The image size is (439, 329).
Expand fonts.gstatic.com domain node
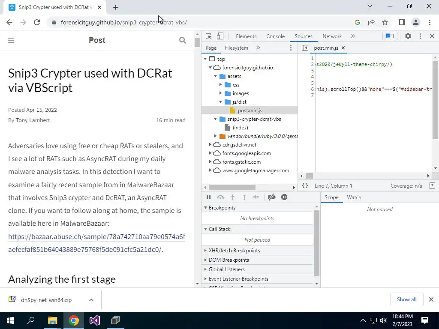pyautogui.click(x=210, y=162)
